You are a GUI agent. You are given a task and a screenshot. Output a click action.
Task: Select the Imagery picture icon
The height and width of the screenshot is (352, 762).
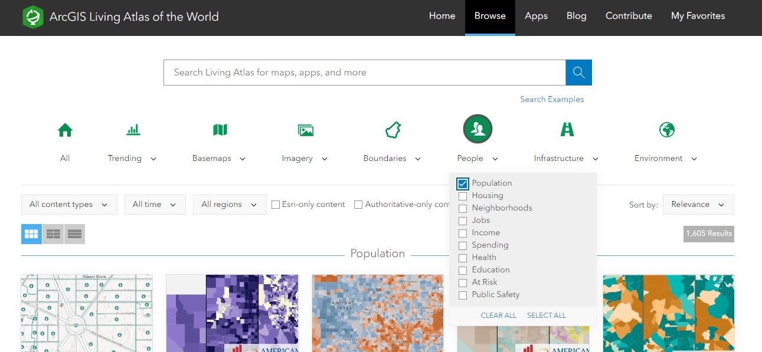pos(306,130)
